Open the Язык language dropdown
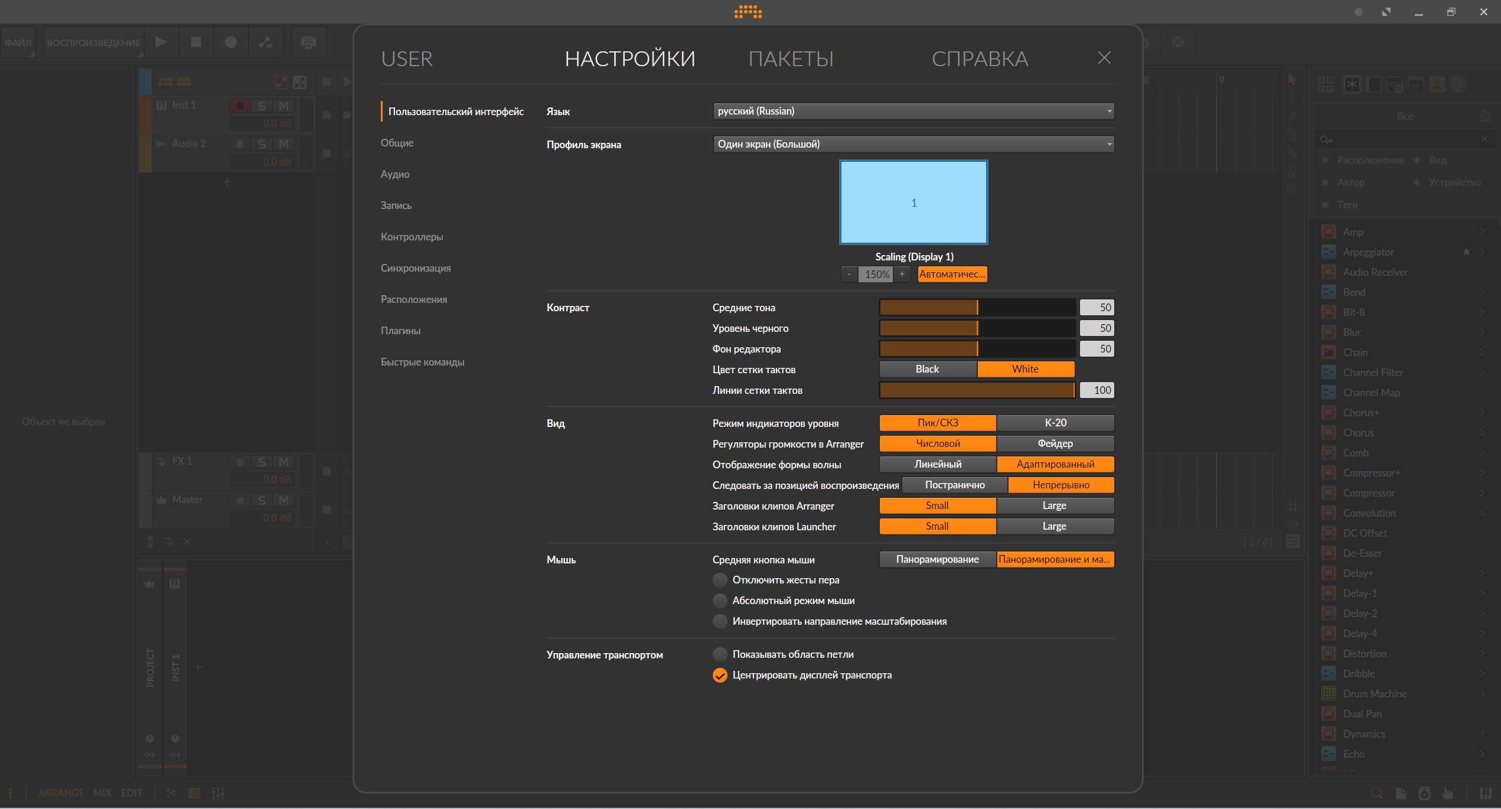 913,111
